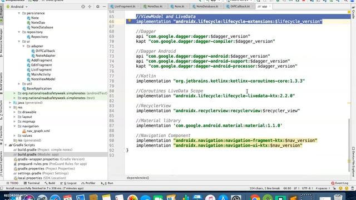Open the TODO tool window

click(x=12, y=183)
